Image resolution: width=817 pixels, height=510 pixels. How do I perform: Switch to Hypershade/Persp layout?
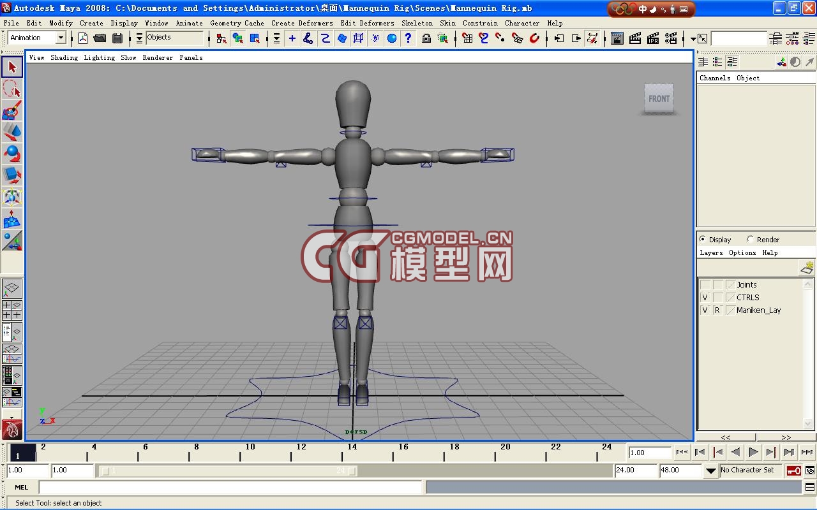[12, 375]
